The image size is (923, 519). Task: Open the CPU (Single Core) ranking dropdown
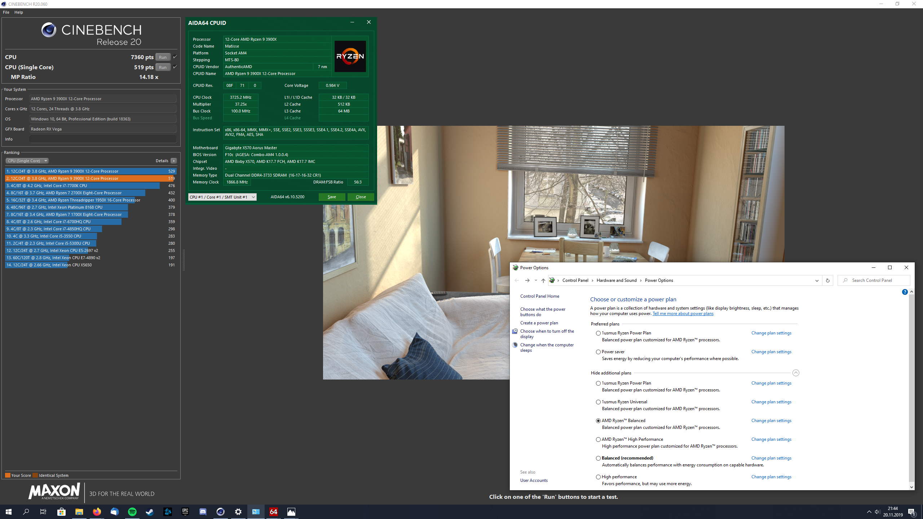pyautogui.click(x=27, y=161)
